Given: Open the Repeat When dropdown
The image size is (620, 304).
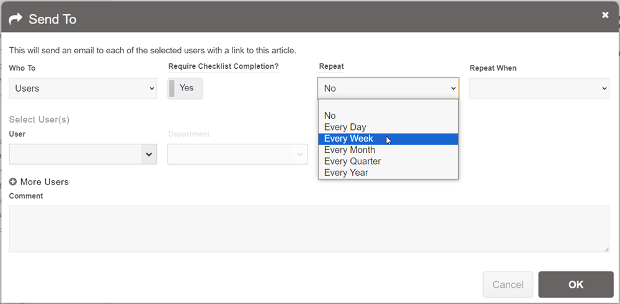Looking at the screenshot, I should click(539, 89).
